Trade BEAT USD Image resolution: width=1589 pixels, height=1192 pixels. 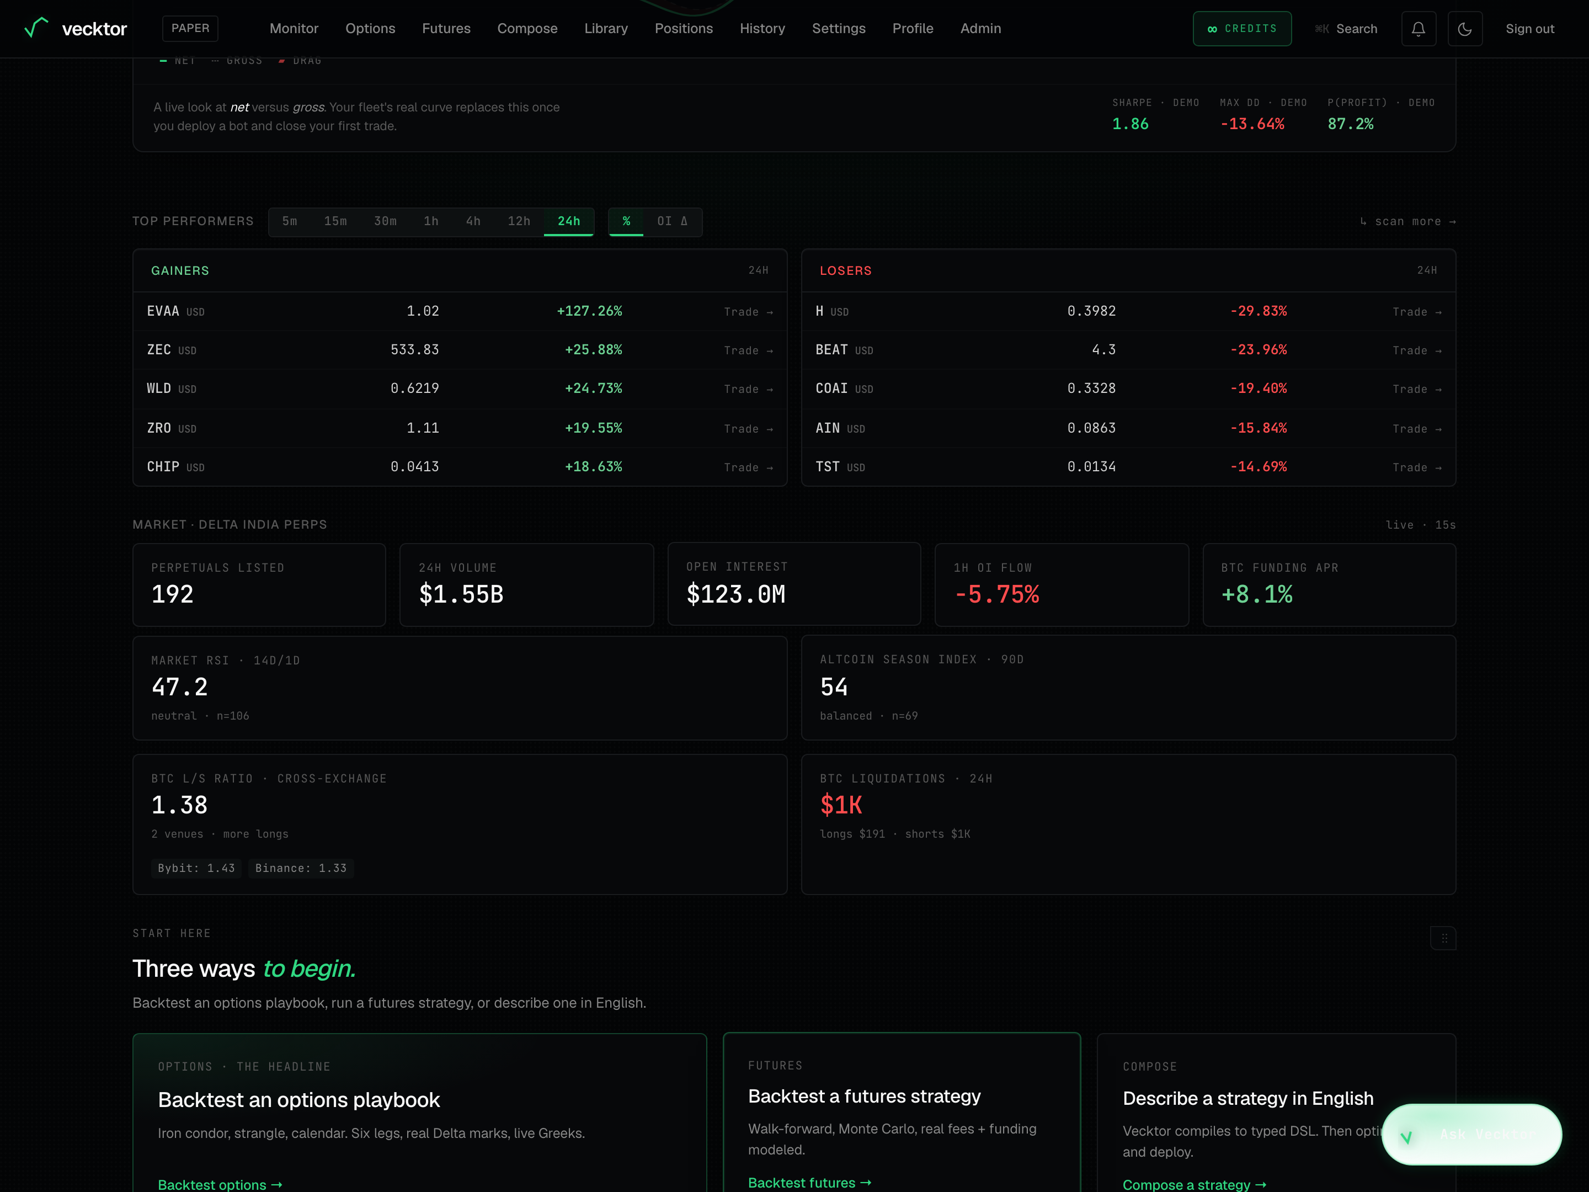tap(1417, 350)
